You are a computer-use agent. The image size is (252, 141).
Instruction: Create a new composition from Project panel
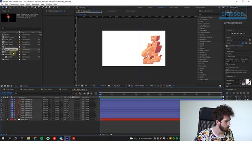8,86
